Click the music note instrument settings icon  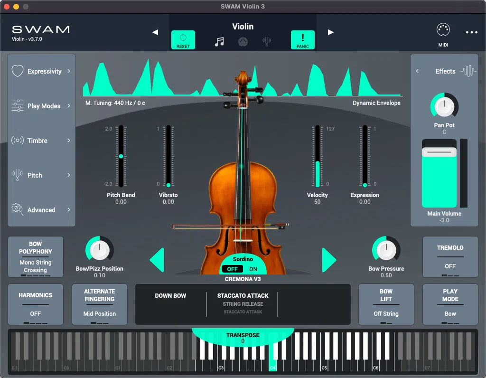tap(219, 40)
